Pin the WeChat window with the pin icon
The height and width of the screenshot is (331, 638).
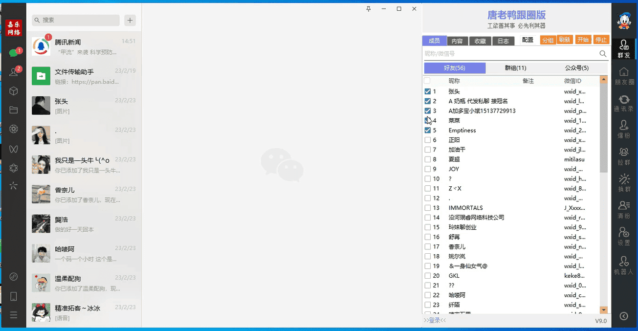[368, 9]
